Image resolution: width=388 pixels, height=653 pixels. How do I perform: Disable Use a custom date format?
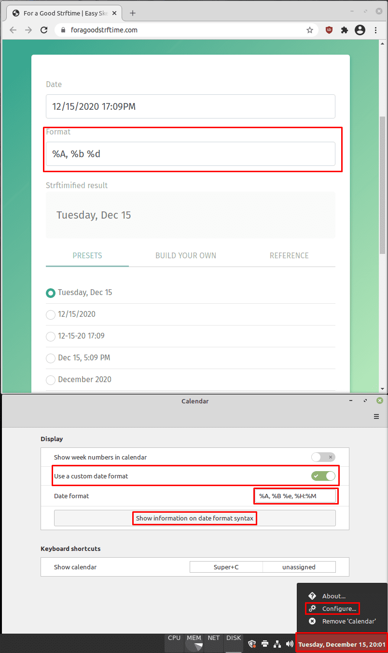[x=323, y=476]
